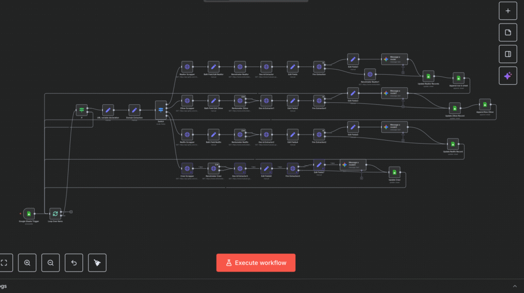Select the Rentometer Realtor node
This screenshot has width=524, height=293.
point(240,67)
